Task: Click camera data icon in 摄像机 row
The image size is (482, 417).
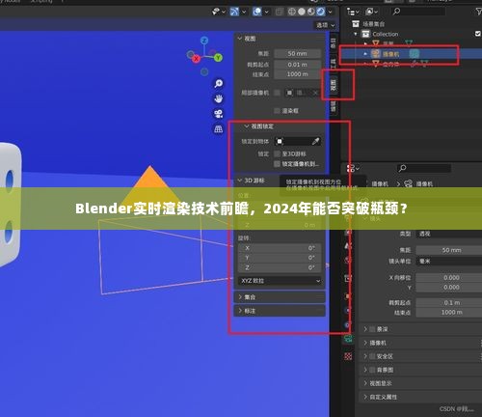Action: coord(415,54)
